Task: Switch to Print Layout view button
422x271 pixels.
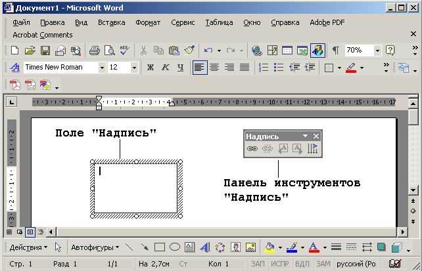Action: (x=30, y=232)
